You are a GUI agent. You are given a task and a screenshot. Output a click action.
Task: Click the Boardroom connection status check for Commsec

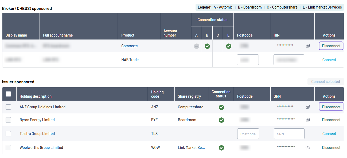pyautogui.click(x=207, y=46)
